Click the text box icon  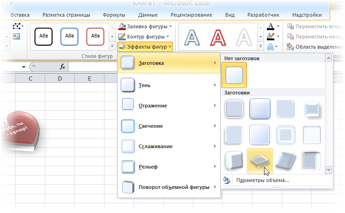point(17,36)
